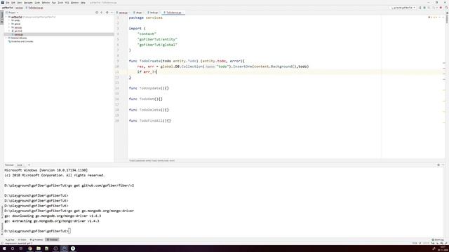Screen dimensions: 449x252
Task: Click the Cortana search circle on taskbar
Action: [13, 249]
